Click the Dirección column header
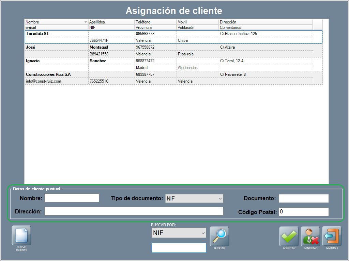Image resolution: width=349 pixels, height=261 pixels. pos(265,22)
